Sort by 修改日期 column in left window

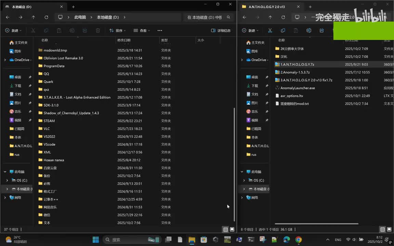tap(137, 40)
